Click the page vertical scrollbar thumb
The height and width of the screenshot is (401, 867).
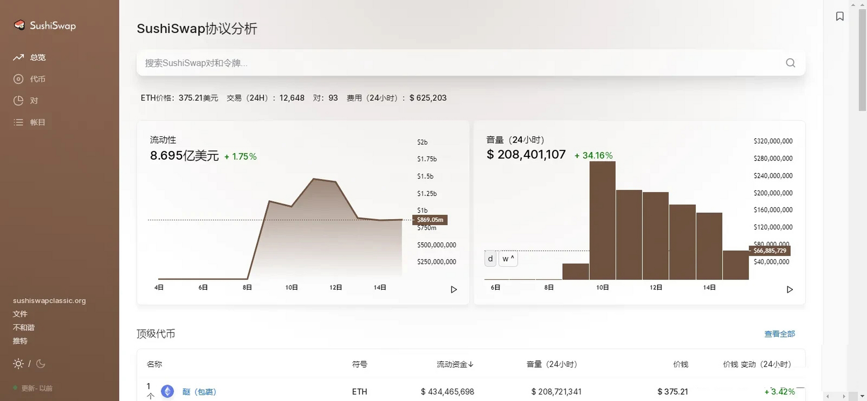[x=862, y=60]
